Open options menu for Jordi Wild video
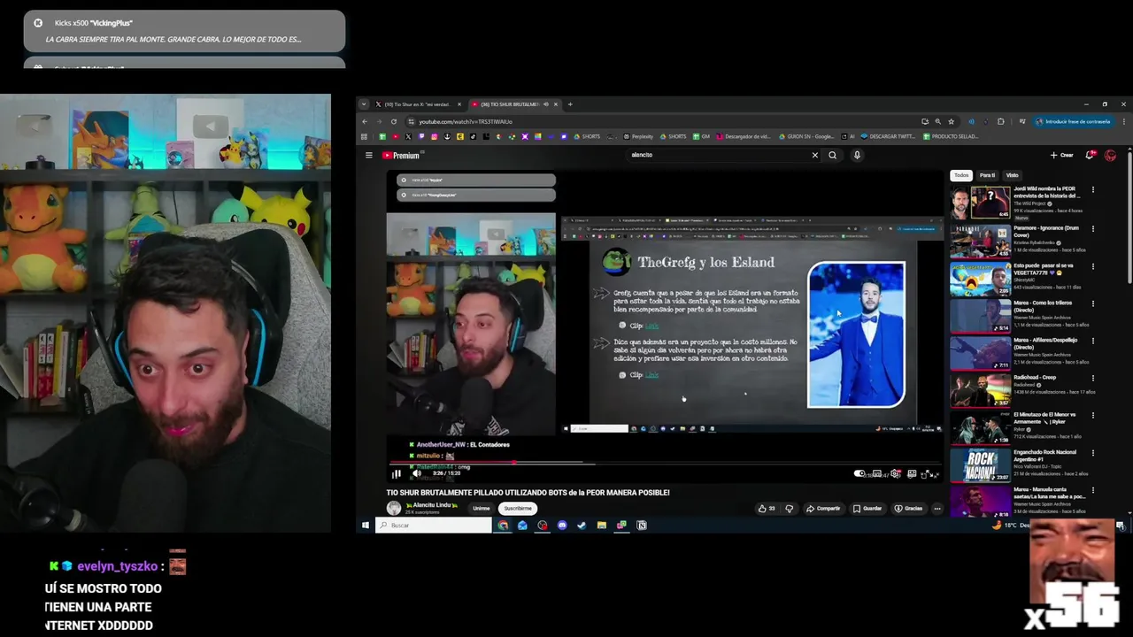 [1093, 189]
